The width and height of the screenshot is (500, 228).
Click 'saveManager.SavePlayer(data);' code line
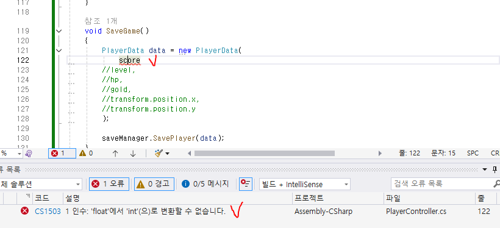[163, 138]
